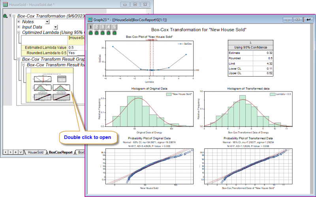Viewport: 316px width, 197px height.
Task: Click the Lower CL value 0.11
Action: click(x=263, y=68)
